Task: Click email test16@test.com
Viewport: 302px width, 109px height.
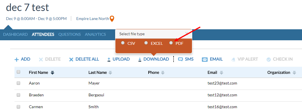Action: pyautogui.click(x=222, y=107)
